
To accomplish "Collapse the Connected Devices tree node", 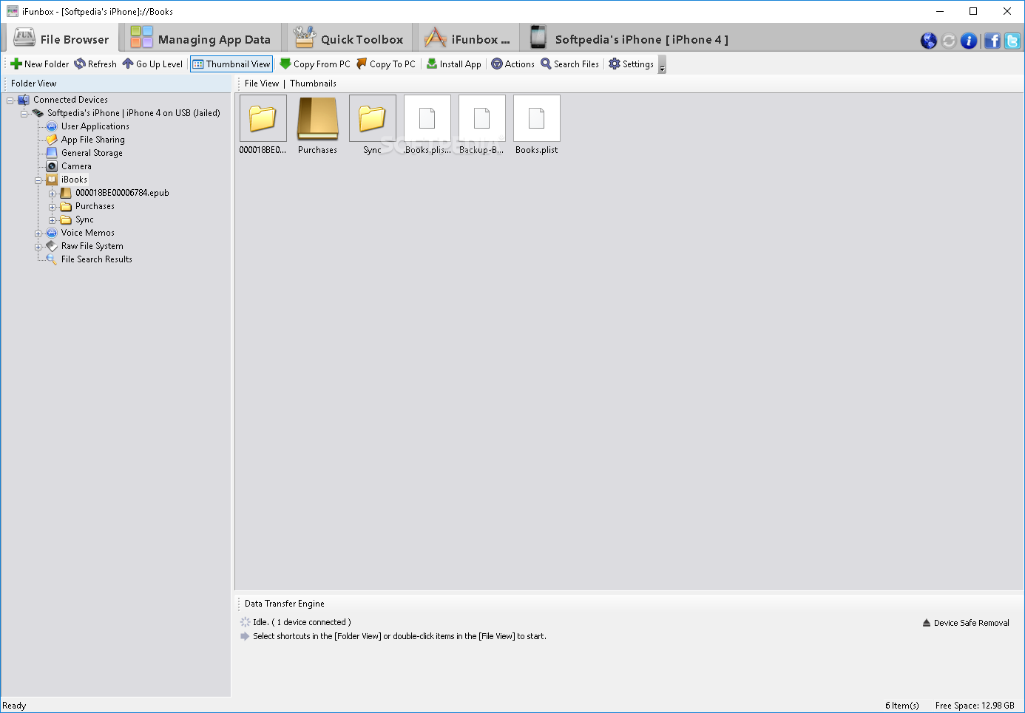I will point(10,100).
